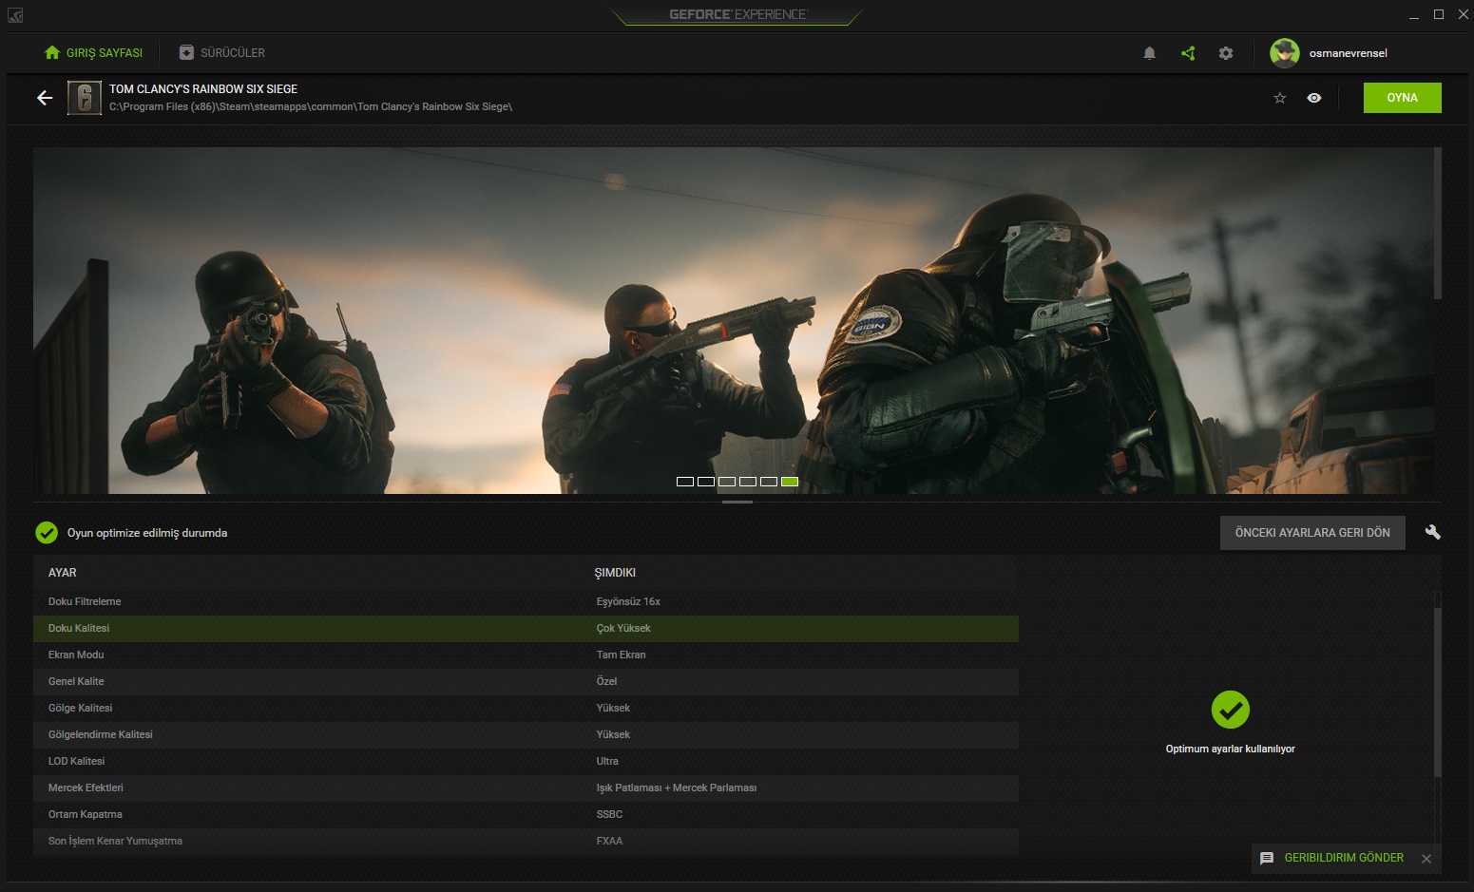Click the Rainbow Six Siege game icon
Viewport: 1474px width, 892px height.
pos(85,98)
